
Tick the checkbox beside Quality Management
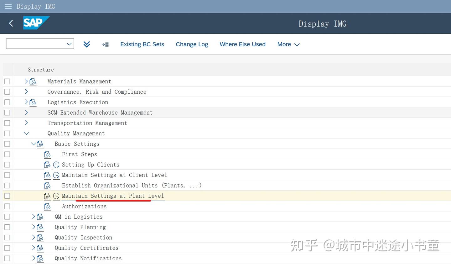click(x=7, y=133)
